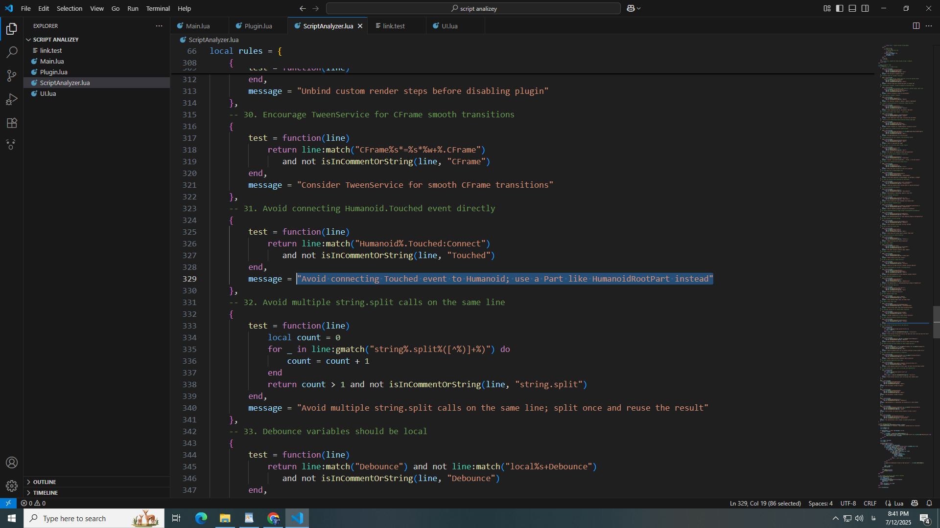The height and width of the screenshot is (528, 940).
Task: Toggle the secondary sidebar visibility
Action: click(865, 8)
